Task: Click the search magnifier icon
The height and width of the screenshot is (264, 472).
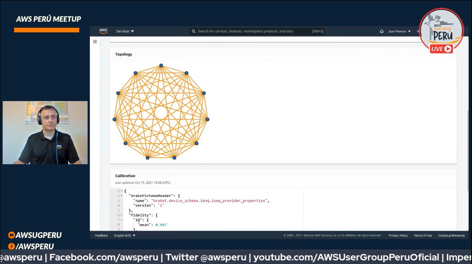Action: tap(194, 31)
